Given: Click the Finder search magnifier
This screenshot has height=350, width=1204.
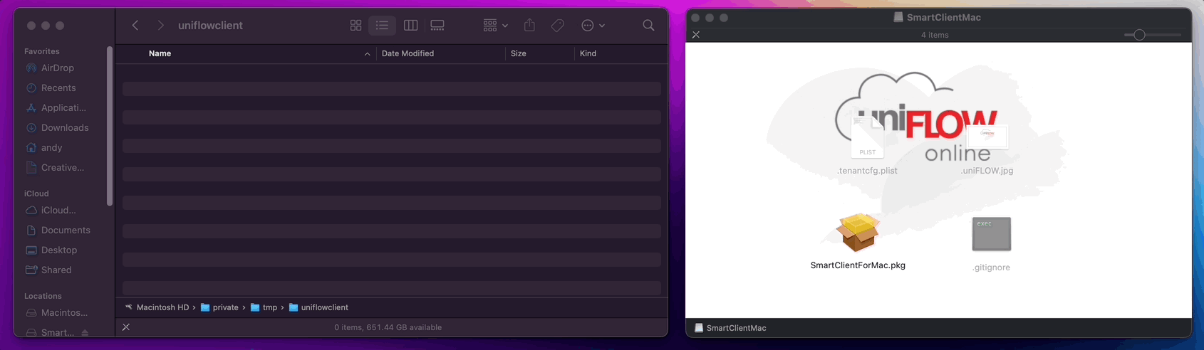Looking at the screenshot, I should point(648,25).
